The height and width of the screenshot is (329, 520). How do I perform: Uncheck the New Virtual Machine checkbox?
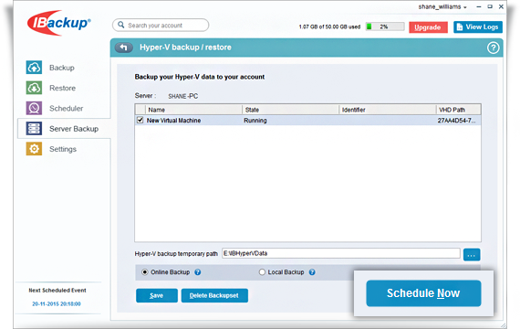pyautogui.click(x=140, y=120)
